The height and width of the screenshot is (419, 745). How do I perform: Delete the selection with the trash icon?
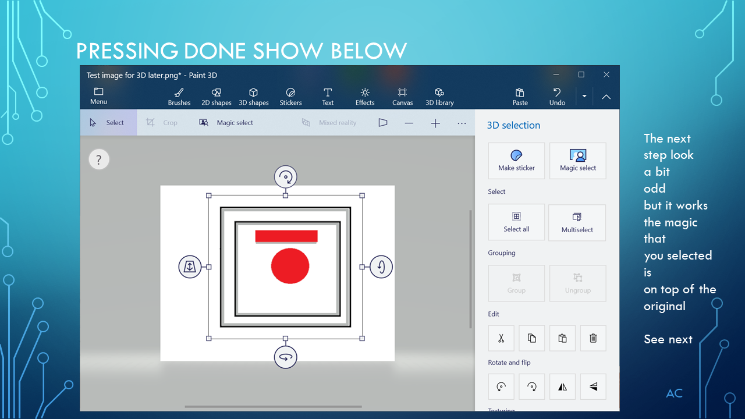pyautogui.click(x=593, y=338)
